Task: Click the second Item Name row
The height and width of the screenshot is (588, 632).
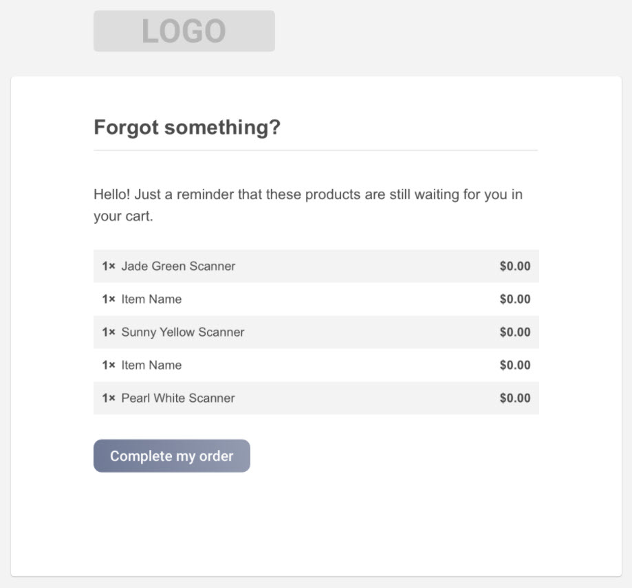Action: click(316, 365)
